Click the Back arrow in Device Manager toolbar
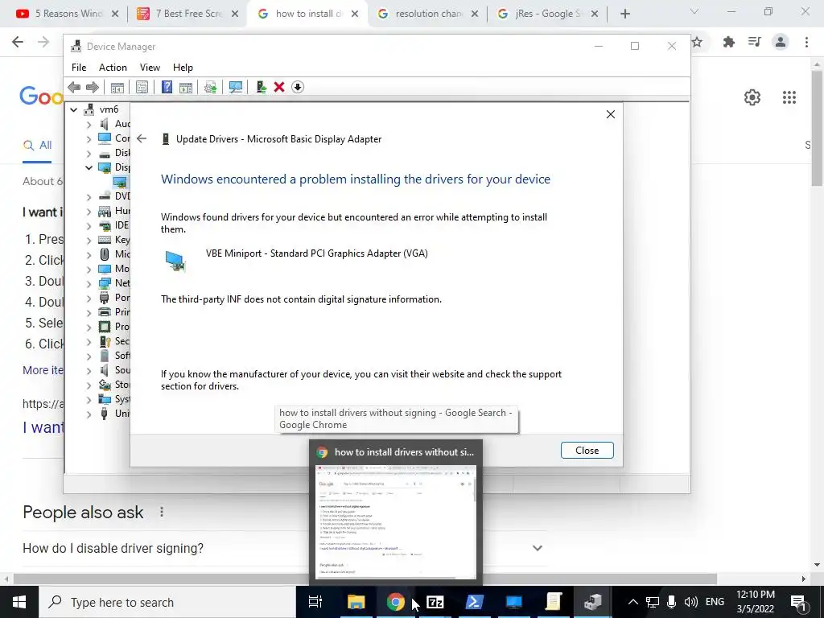This screenshot has width=824, height=618. pos(74,87)
